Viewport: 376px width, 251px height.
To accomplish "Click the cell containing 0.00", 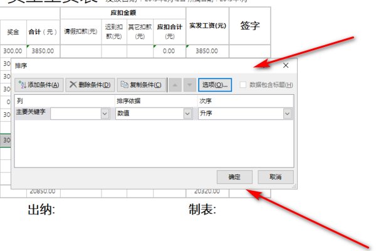I will (x=170, y=51).
